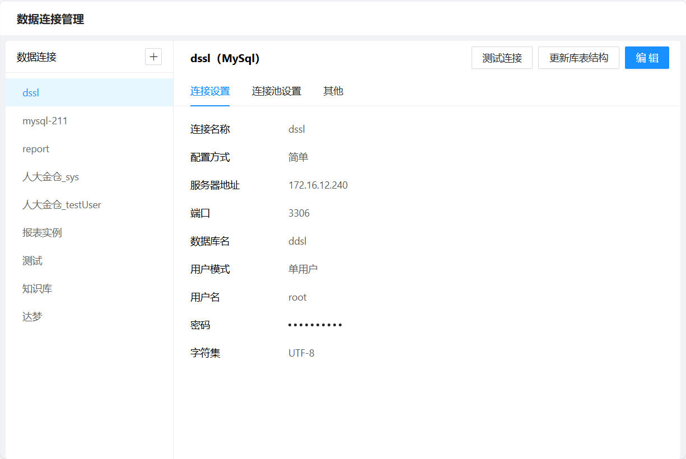Click the 更新库表结构 button
Image resolution: width=686 pixels, height=459 pixels.
[x=578, y=58]
